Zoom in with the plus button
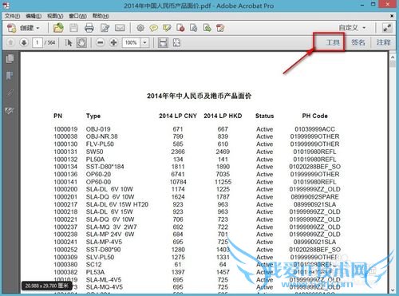The width and height of the screenshot is (399, 296). click(113, 42)
